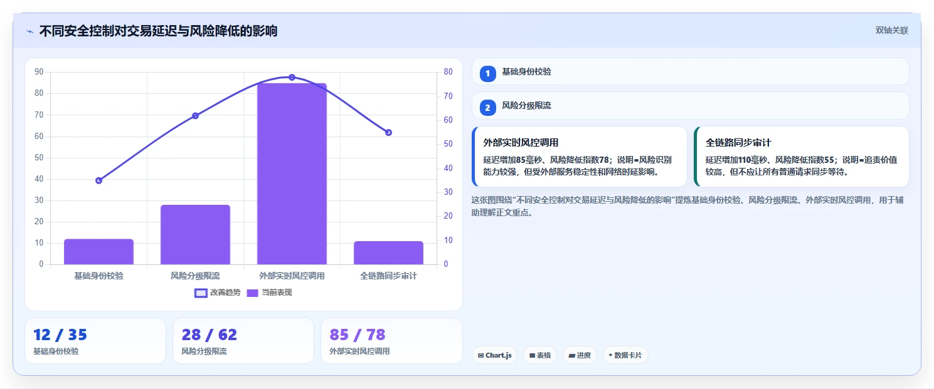
Task: Click the lightning icon beside the title
Action: click(x=29, y=31)
